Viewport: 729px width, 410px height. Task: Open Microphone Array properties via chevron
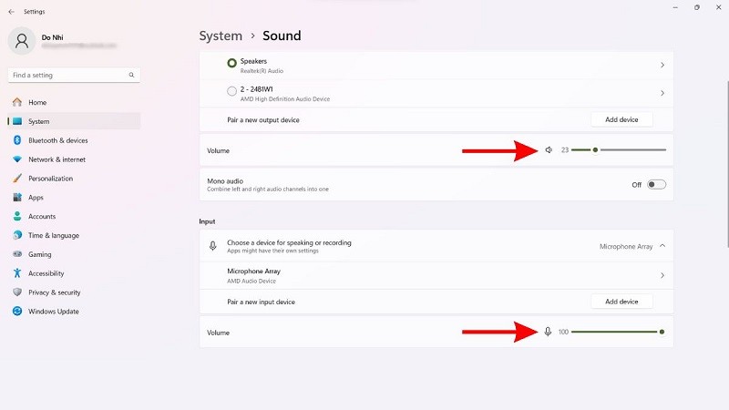[662, 275]
